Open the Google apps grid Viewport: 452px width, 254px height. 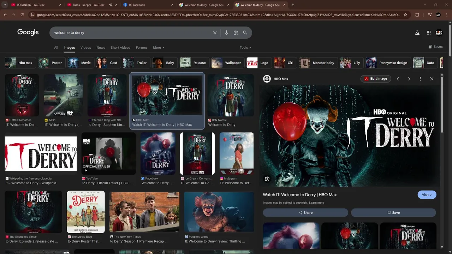[x=428, y=32]
